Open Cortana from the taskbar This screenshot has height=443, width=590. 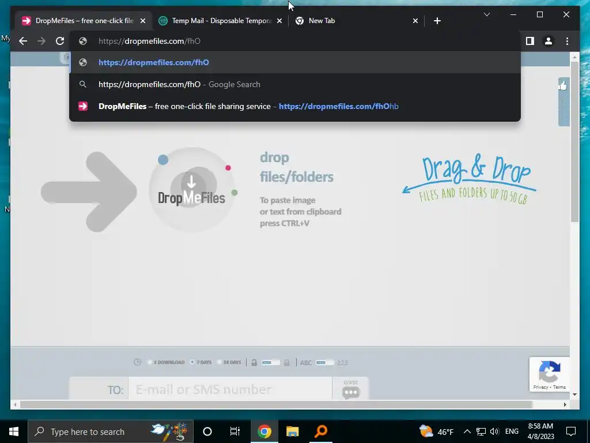[207, 431]
